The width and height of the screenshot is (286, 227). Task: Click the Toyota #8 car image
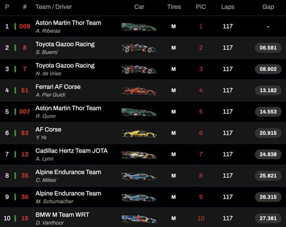(139, 48)
